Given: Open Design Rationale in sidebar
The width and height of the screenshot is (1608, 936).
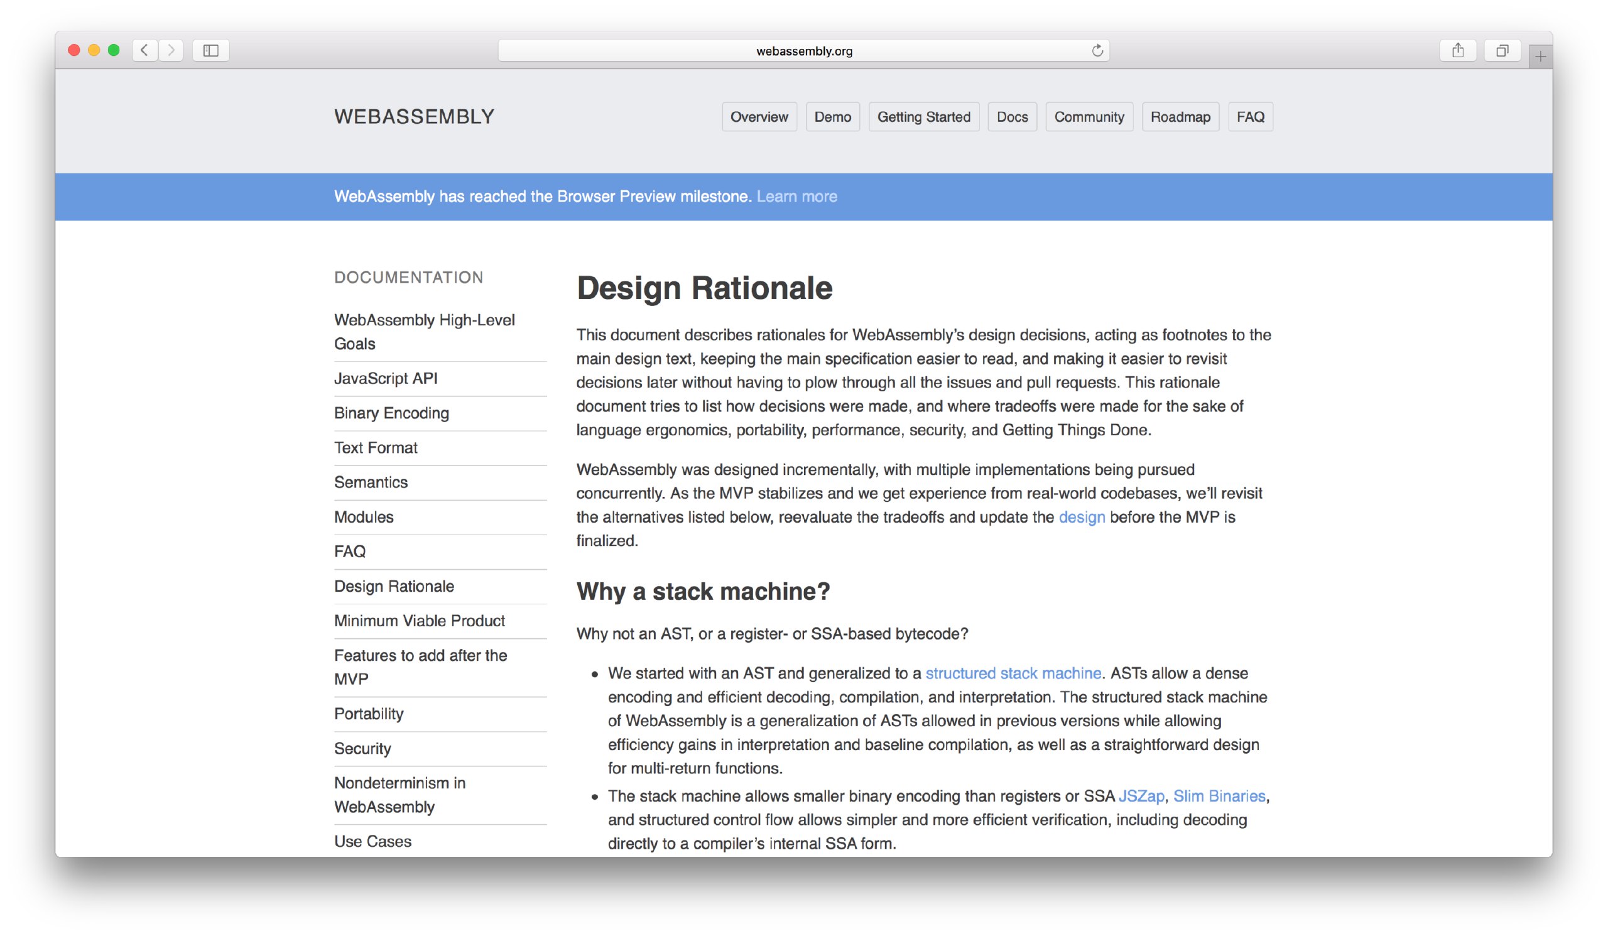Looking at the screenshot, I should 394,586.
